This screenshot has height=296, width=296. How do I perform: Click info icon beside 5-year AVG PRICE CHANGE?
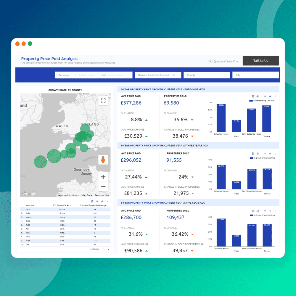(147, 244)
